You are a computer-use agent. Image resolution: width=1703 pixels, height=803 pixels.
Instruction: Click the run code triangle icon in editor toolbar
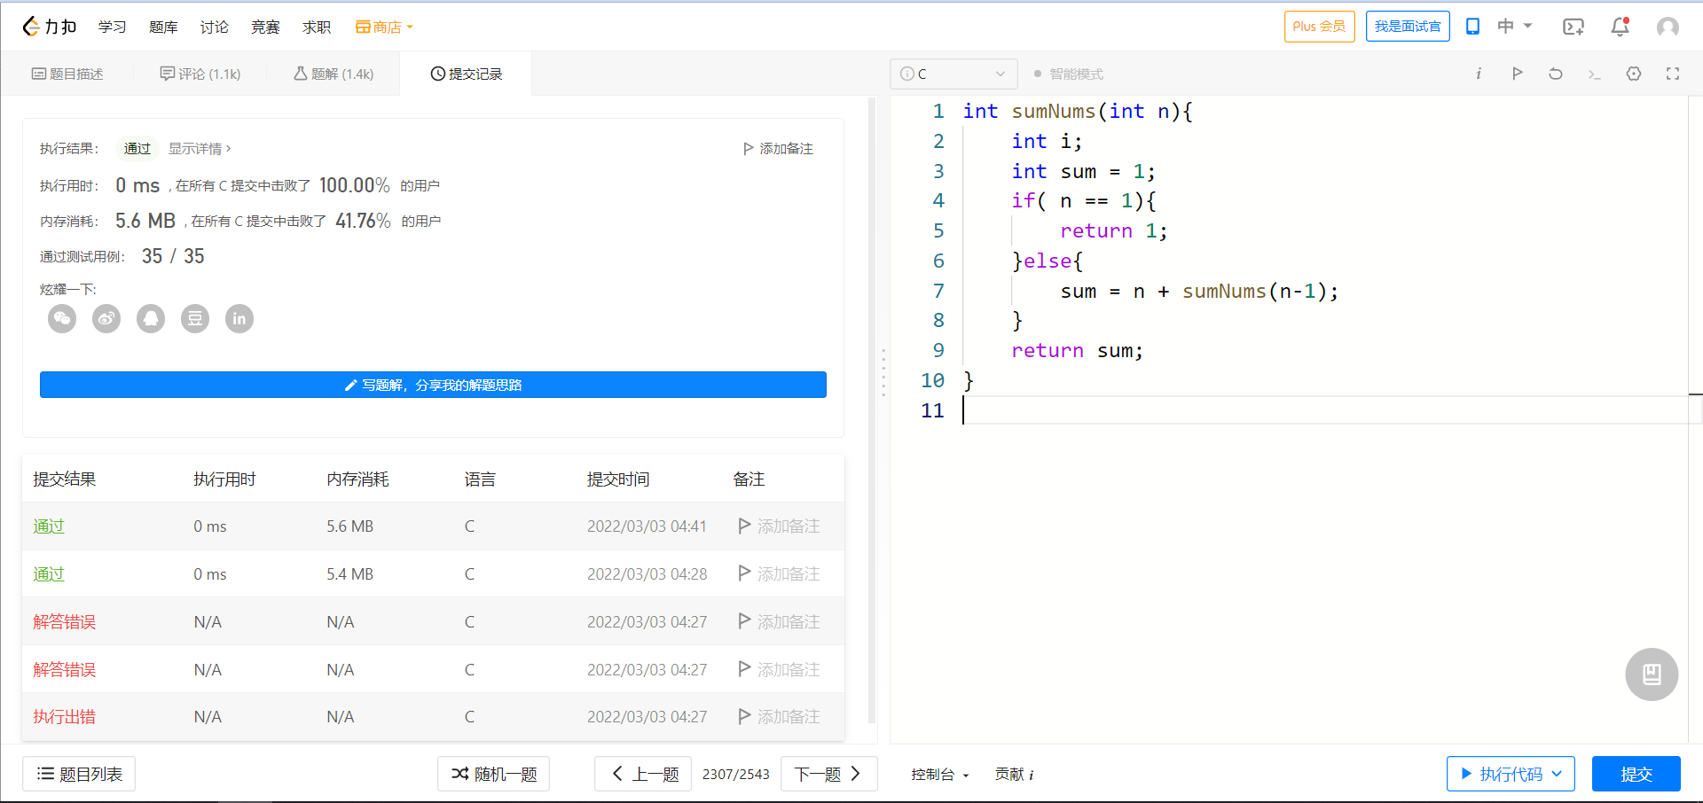pos(1517,74)
